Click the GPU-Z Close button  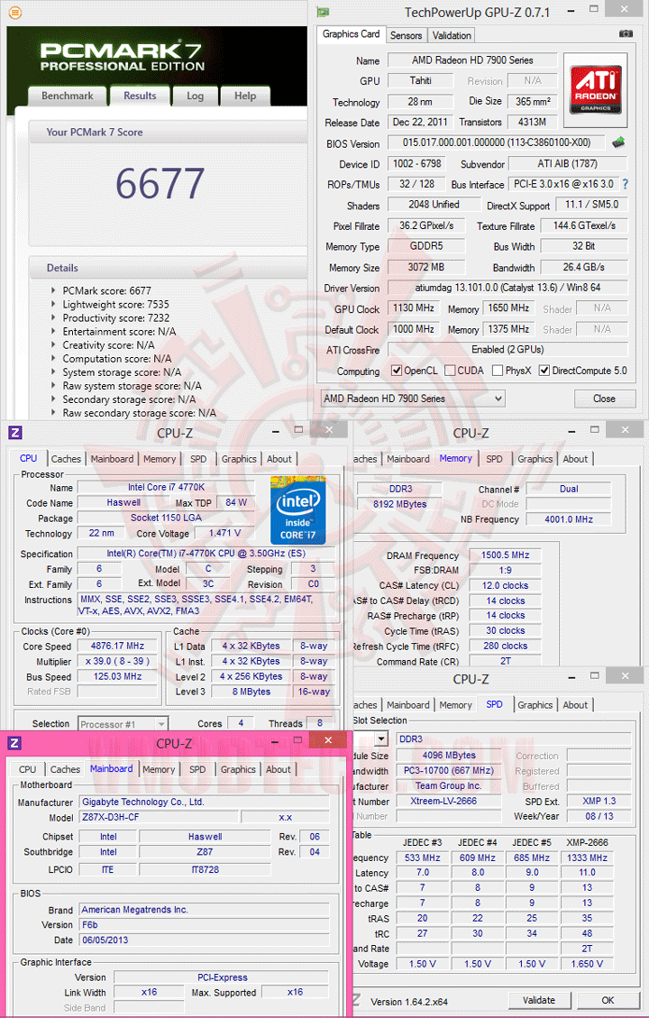click(x=604, y=399)
